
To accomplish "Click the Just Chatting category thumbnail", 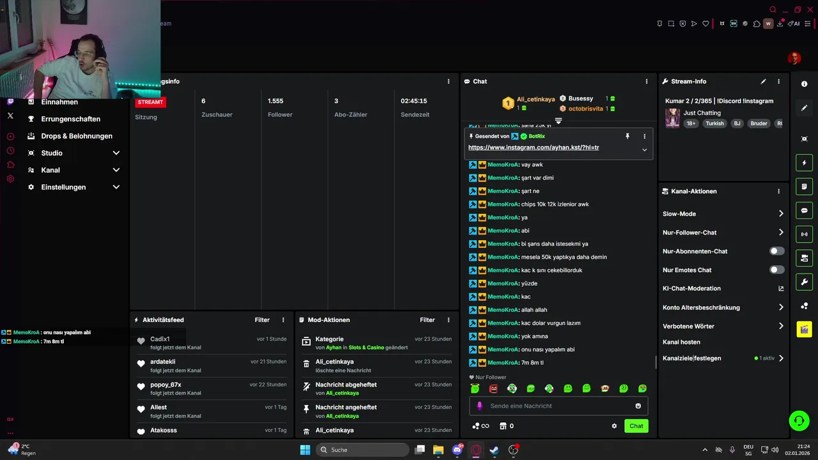I will pos(672,118).
